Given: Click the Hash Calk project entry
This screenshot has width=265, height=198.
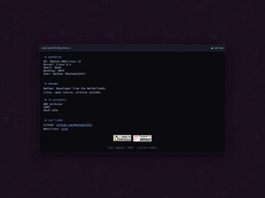Looking at the screenshot, I should (51, 110).
